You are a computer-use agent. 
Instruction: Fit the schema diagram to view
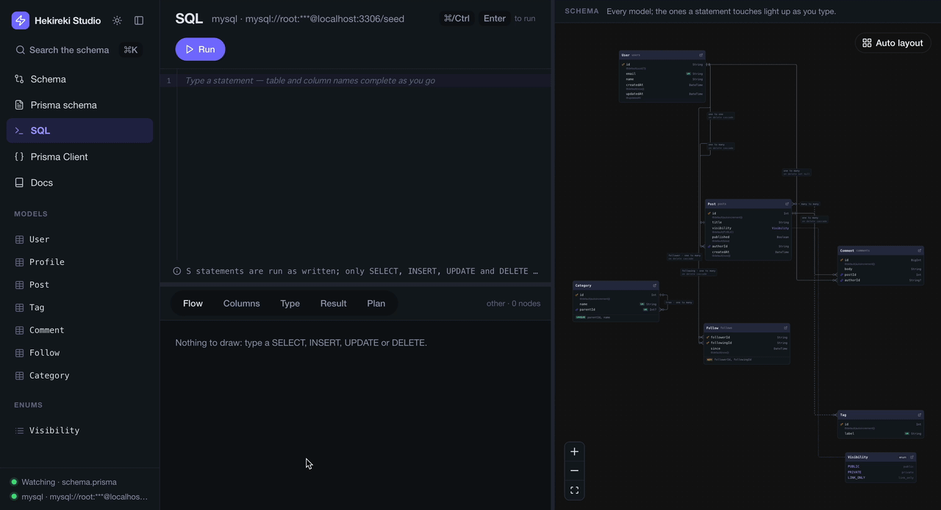(574, 490)
